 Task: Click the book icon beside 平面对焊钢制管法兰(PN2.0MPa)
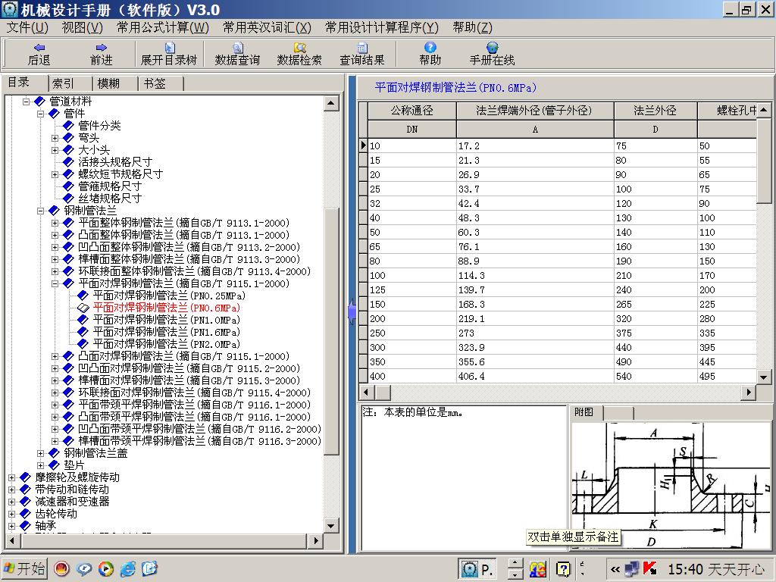click(x=83, y=344)
